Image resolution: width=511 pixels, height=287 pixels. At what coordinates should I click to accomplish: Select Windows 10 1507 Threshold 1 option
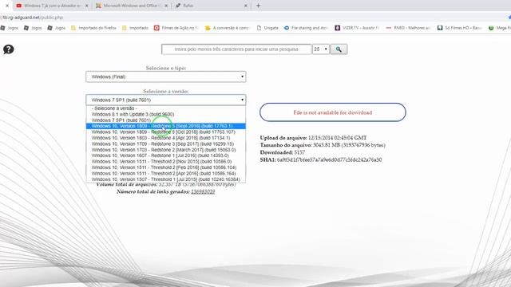click(x=166, y=179)
